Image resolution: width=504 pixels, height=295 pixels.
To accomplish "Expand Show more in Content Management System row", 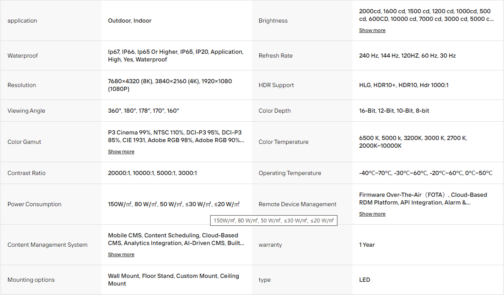I will pos(121,254).
